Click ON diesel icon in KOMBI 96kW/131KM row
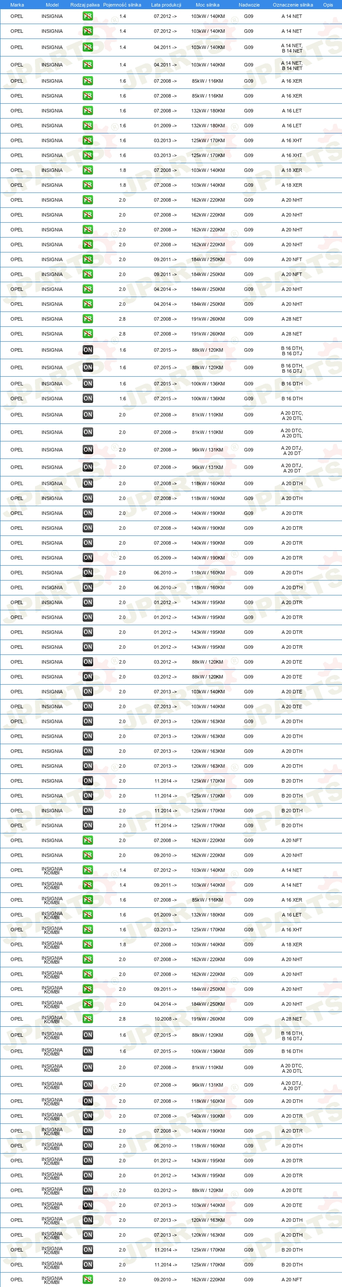Image resolution: width=342 pixels, height=1287 pixels. coord(87,1084)
